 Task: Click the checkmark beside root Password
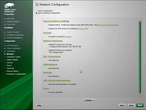[5, 46]
